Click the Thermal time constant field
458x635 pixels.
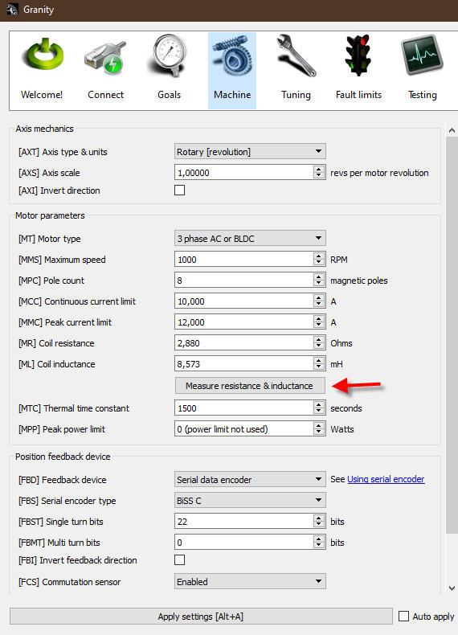tap(243, 408)
